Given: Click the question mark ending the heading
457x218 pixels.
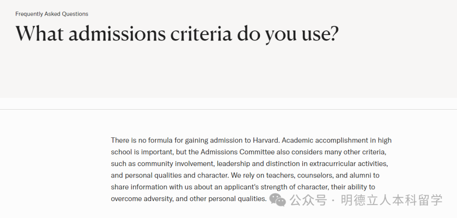Looking at the screenshot, I should [334, 34].
